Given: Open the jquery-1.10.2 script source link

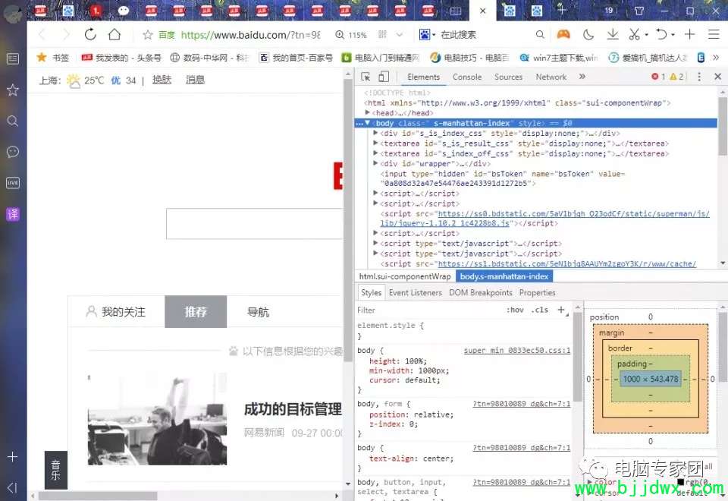Looking at the screenshot, I should click(544, 219).
